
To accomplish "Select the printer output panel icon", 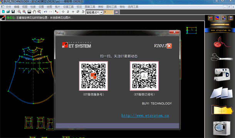I will coord(231,18).
